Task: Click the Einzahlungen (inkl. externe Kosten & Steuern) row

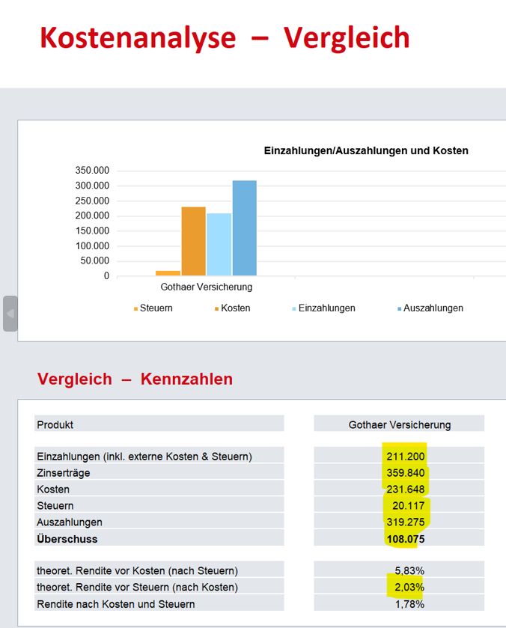Action: tap(159, 456)
